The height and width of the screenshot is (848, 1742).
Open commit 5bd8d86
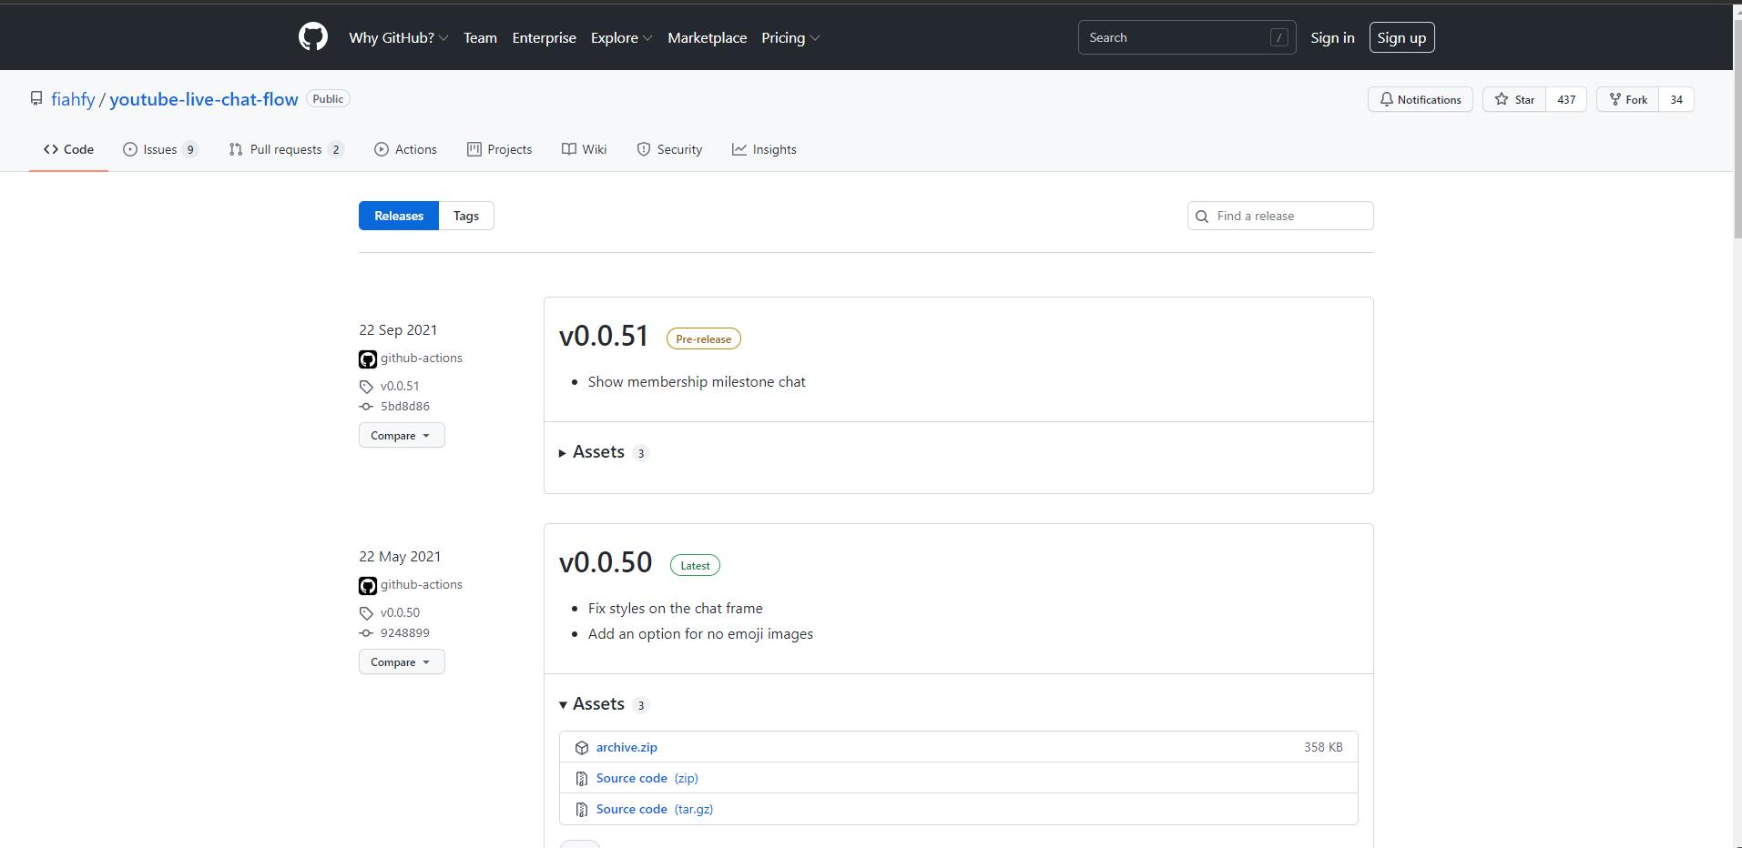pos(405,406)
